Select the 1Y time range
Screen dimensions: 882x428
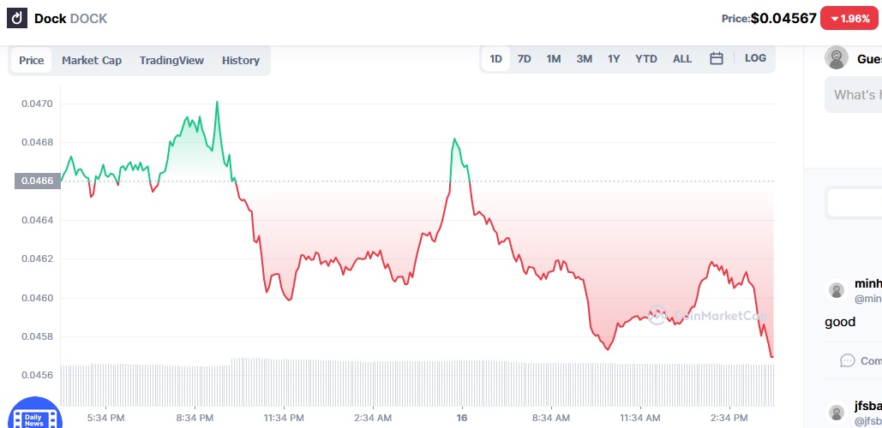click(x=614, y=58)
